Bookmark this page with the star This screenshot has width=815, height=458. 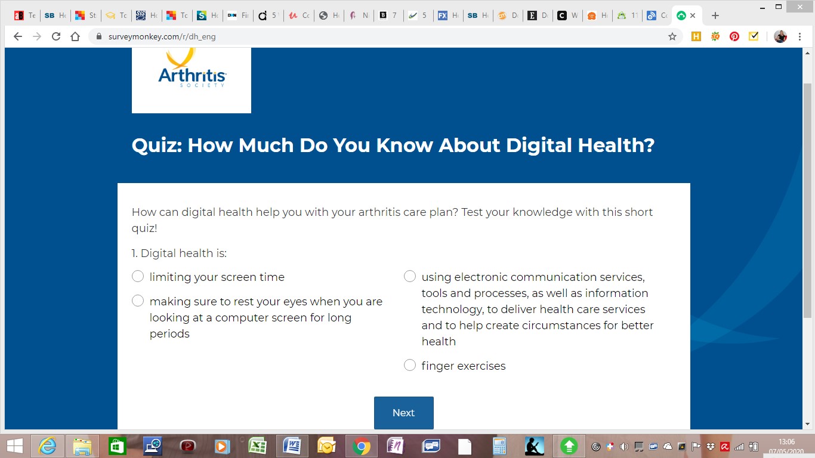click(x=672, y=36)
